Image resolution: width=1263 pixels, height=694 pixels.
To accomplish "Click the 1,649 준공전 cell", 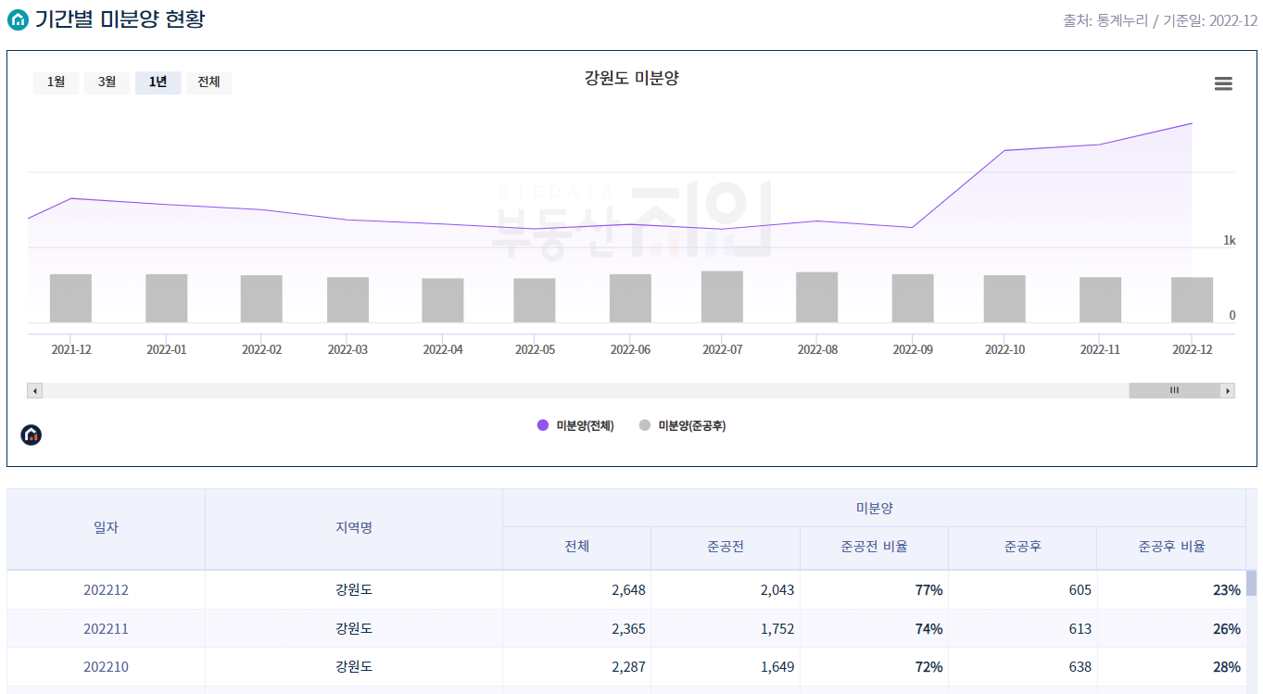I will point(726,666).
